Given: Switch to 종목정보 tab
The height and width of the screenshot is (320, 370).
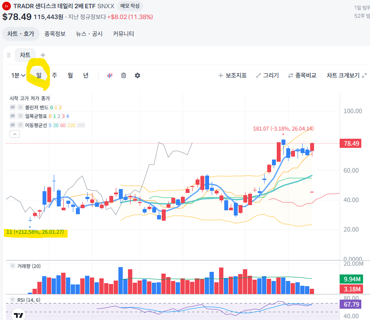Looking at the screenshot, I should [x=55, y=34].
